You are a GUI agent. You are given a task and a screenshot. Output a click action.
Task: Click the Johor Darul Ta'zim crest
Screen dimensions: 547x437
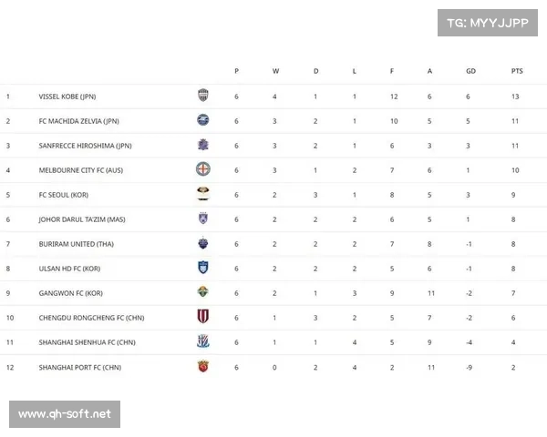click(x=203, y=218)
